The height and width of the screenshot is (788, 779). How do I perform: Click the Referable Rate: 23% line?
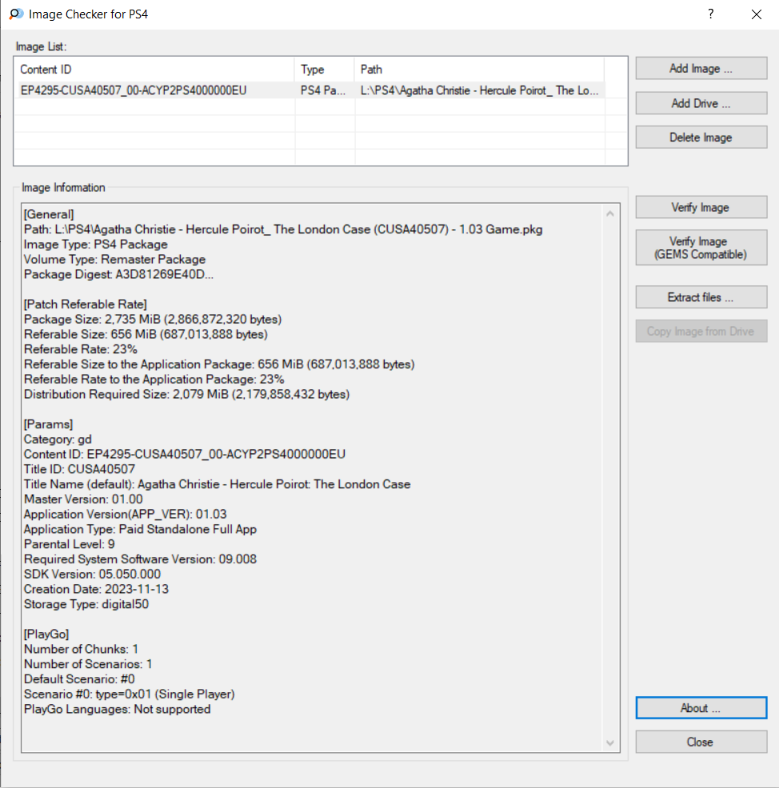(x=81, y=349)
